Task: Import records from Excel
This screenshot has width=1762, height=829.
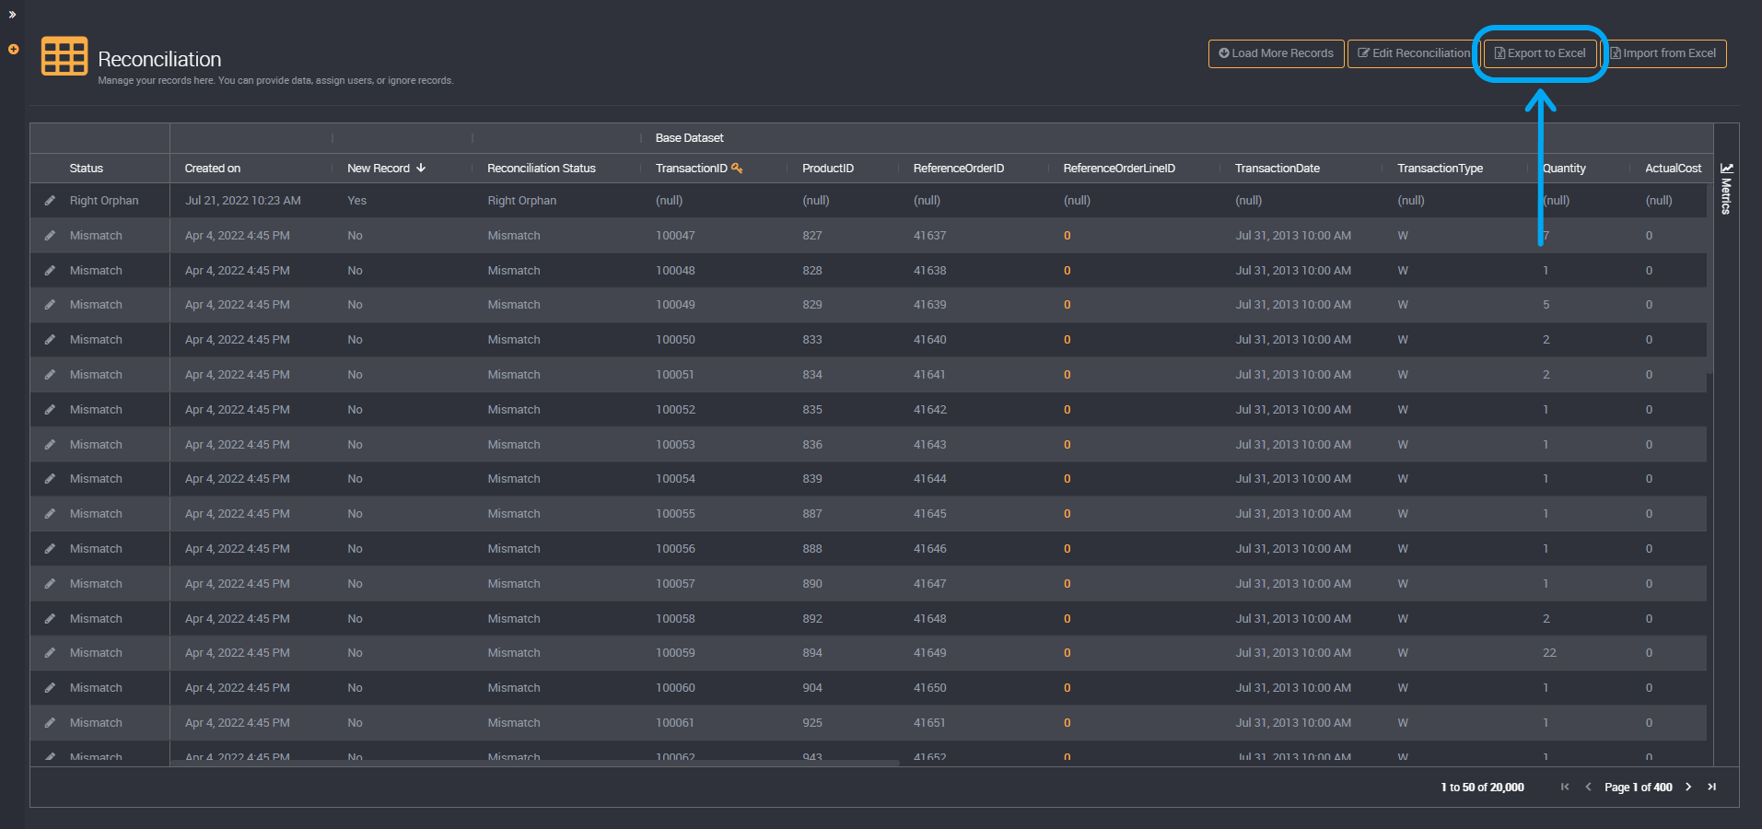Action: tap(1663, 53)
